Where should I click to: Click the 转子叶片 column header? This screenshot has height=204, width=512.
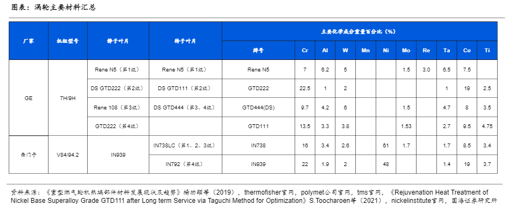click(x=185, y=41)
